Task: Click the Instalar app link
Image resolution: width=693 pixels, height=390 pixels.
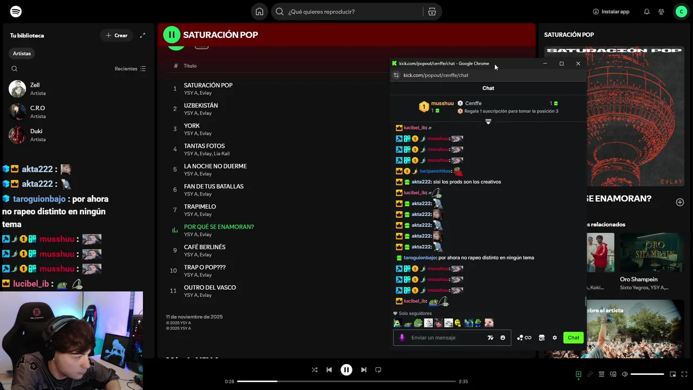Action: point(611,11)
